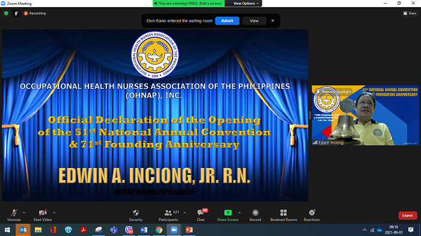
Task: Click the green Share Screen button
Action: [228, 216]
